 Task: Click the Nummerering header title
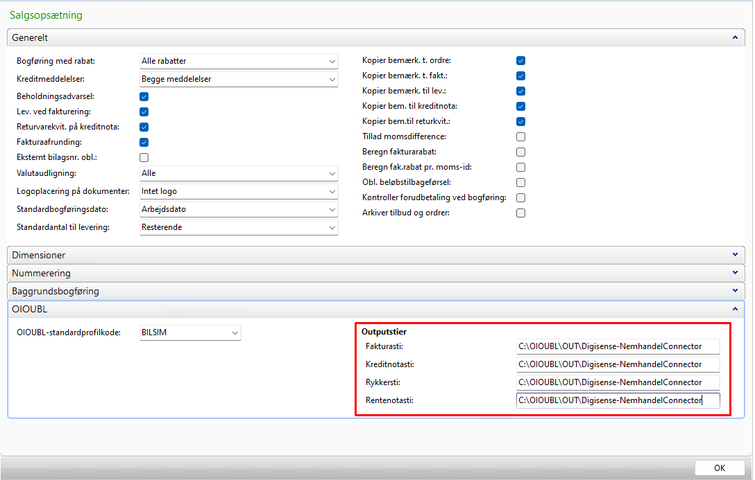click(x=42, y=274)
